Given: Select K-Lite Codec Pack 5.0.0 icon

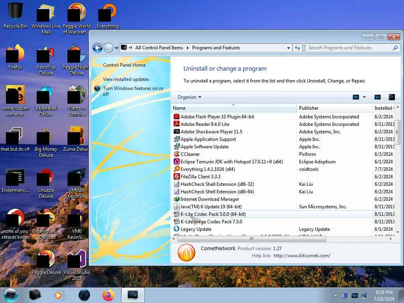Looking at the screenshot, I should (x=176, y=214).
